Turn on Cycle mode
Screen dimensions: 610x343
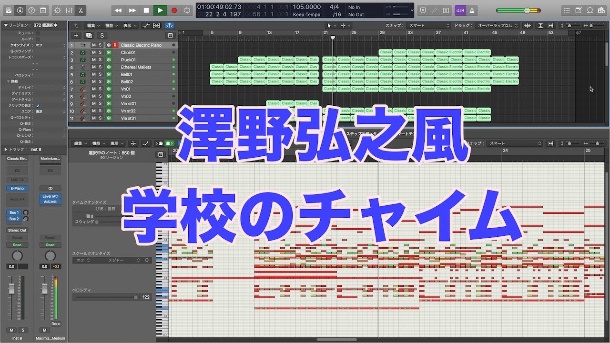(x=187, y=10)
